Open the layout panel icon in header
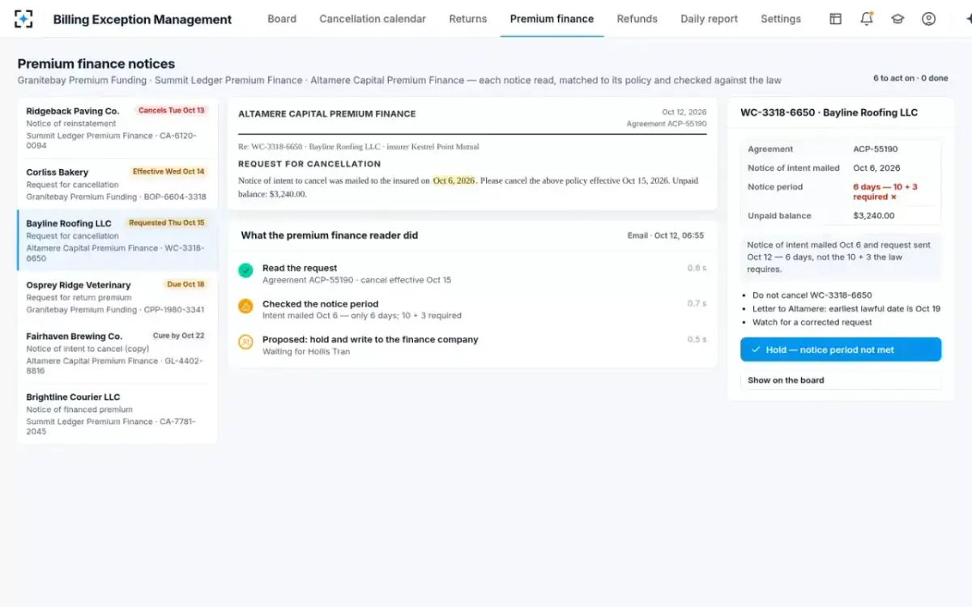 click(836, 19)
